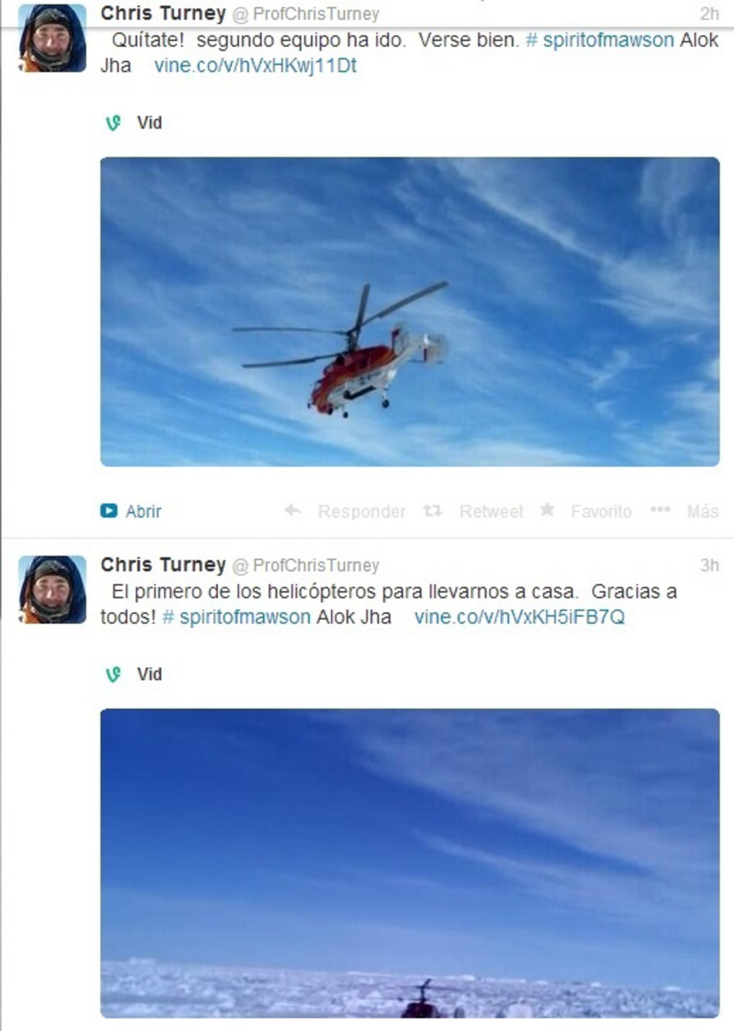Open #spiritofmawson hashtag in first tweet
Image resolution: width=734 pixels, height=1031 pixels.
[600, 40]
